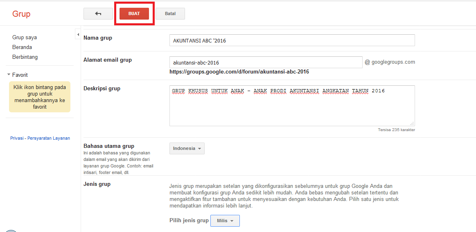The width and height of the screenshot is (476, 232).
Task: Open the Persyaratan Layanan link
Action: click(49, 138)
